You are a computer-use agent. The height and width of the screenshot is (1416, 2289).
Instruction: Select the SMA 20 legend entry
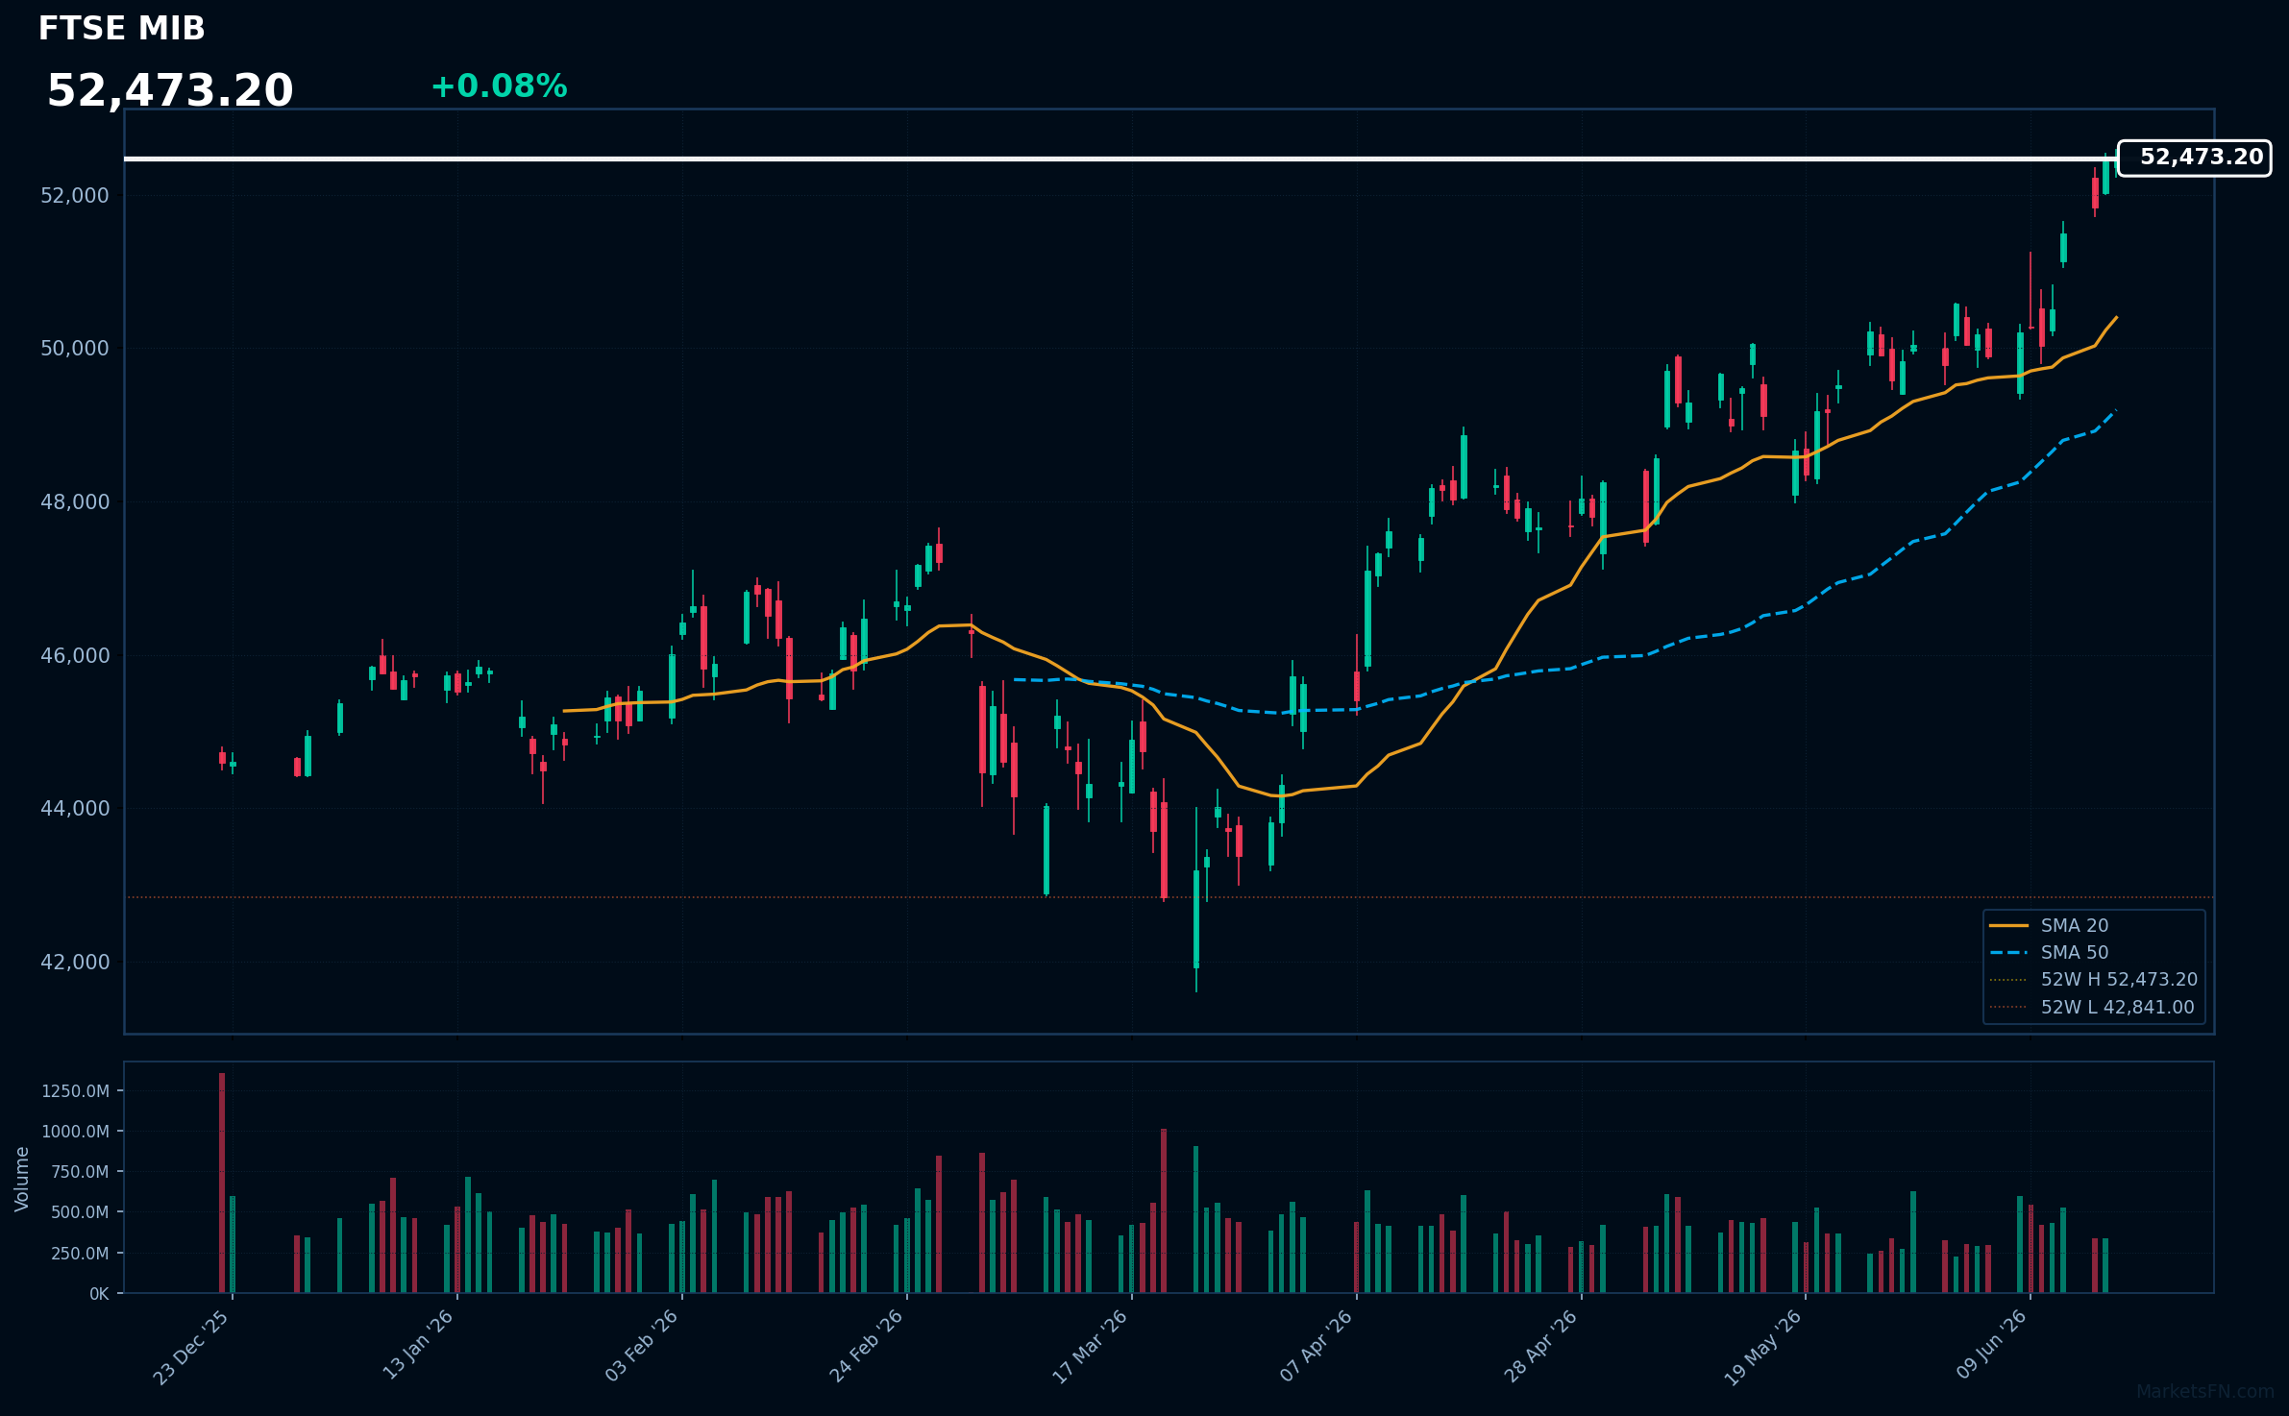(2049, 926)
